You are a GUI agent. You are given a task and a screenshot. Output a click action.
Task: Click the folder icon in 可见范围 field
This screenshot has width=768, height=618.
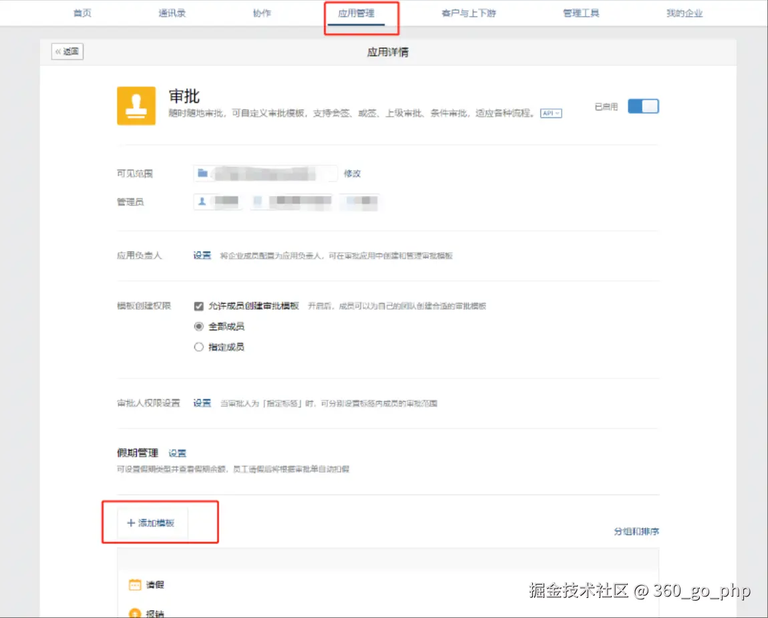point(202,174)
